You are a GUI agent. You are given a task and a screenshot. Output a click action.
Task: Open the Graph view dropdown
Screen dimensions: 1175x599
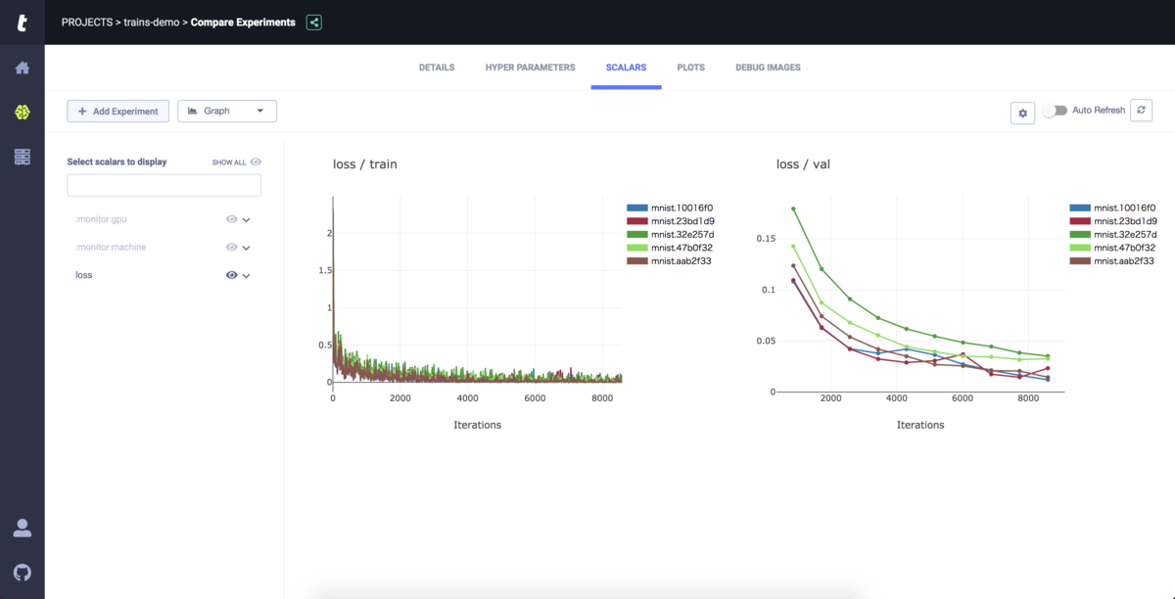coord(227,111)
